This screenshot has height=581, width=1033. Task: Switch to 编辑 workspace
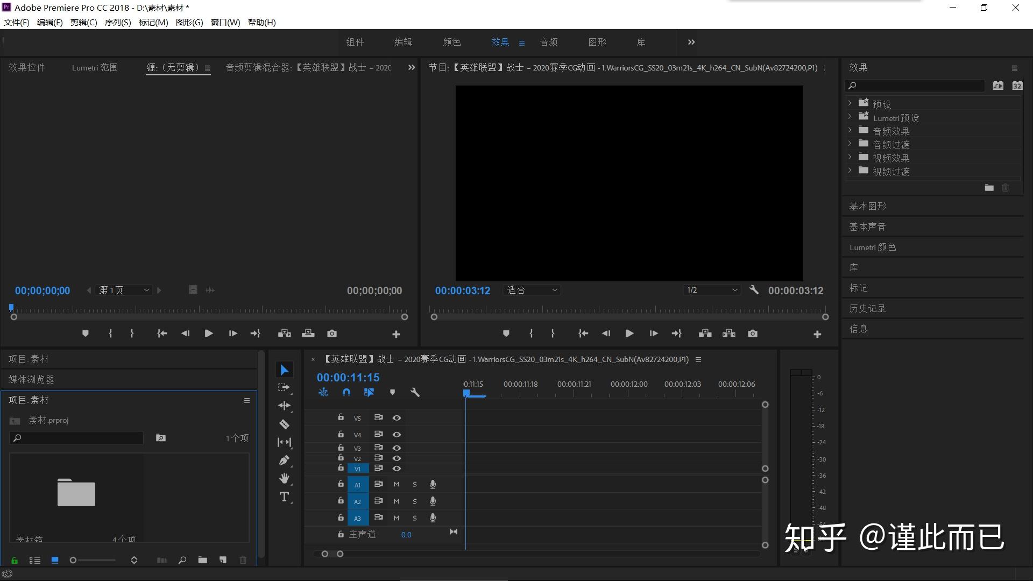pos(403,42)
